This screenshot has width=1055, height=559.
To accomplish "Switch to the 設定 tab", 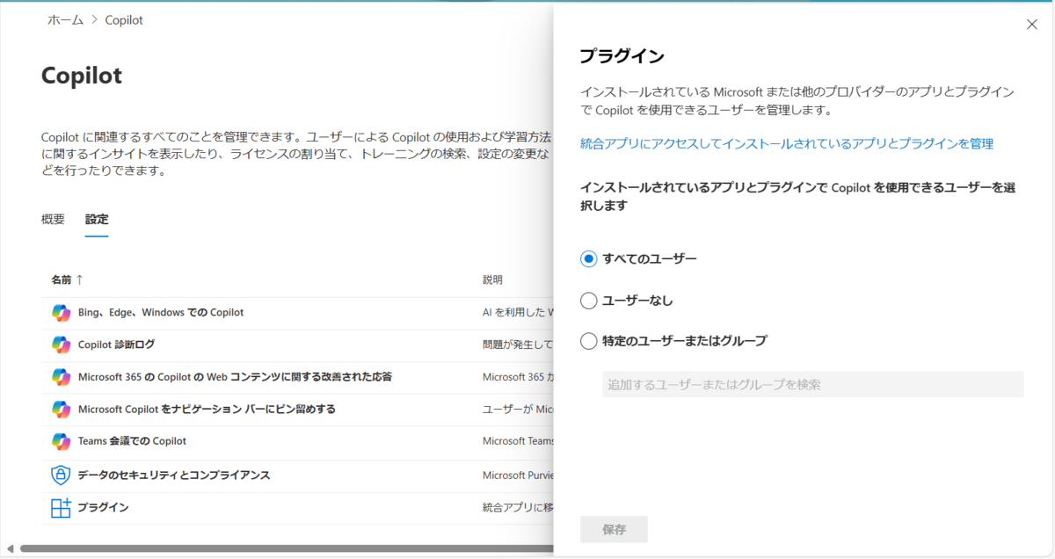I will [97, 220].
